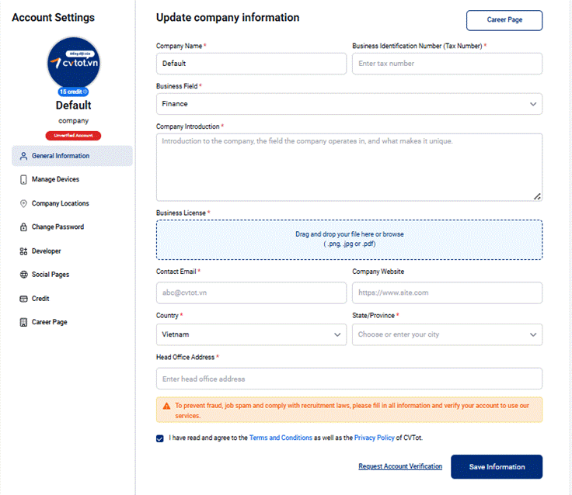Open the State/Province city dropdown
Image resolution: width=572 pixels, height=495 pixels.
447,334
